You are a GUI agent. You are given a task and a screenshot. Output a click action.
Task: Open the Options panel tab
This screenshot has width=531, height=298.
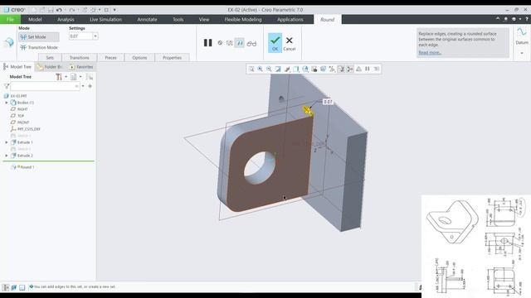tap(139, 58)
